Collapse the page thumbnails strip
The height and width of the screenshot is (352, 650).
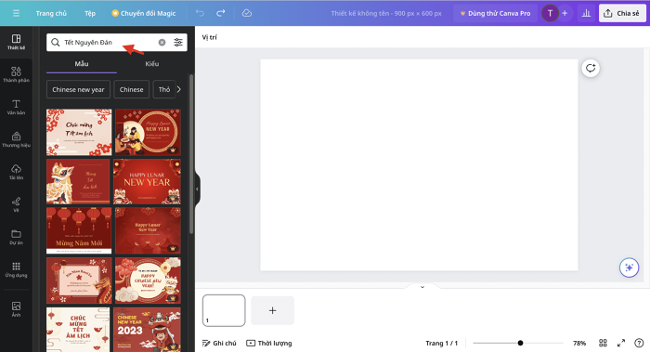coord(422,287)
